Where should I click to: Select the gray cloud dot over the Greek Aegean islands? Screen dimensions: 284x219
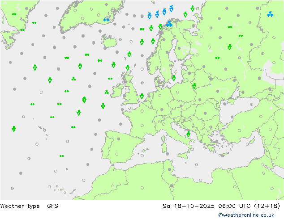coord(216,141)
